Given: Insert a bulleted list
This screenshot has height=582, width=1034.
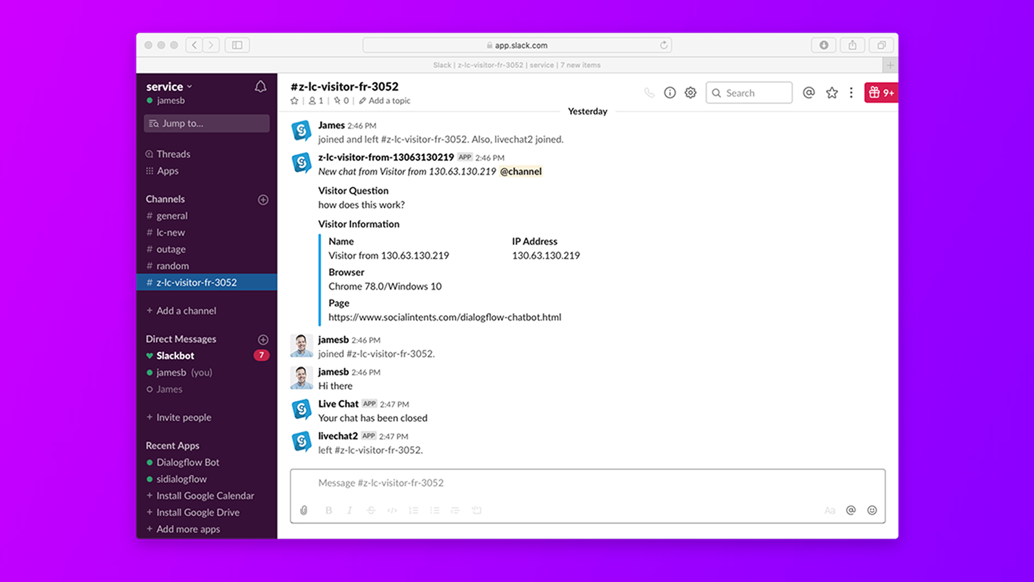Looking at the screenshot, I should [x=435, y=510].
